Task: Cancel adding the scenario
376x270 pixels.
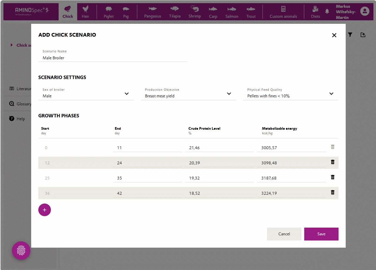Action: pyautogui.click(x=284, y=234)
